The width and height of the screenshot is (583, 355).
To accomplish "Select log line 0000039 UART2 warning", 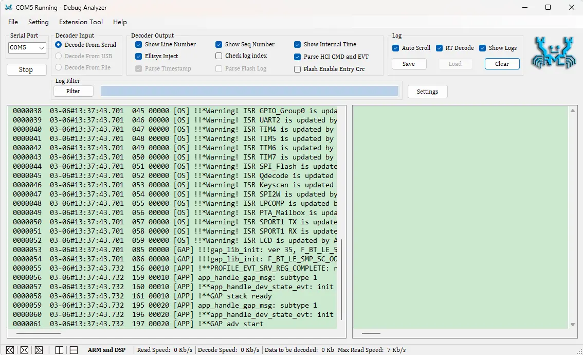I will 174,120.
